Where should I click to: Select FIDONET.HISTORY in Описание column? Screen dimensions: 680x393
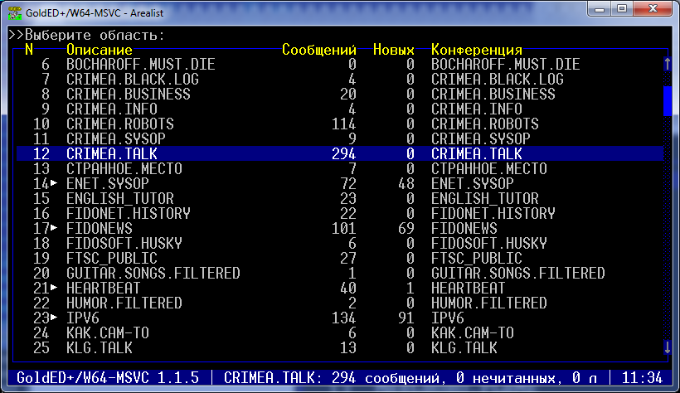129,213
